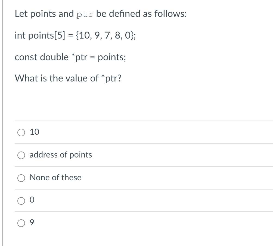
Task: Select the radio button for option 10
Action: [21, 132]
